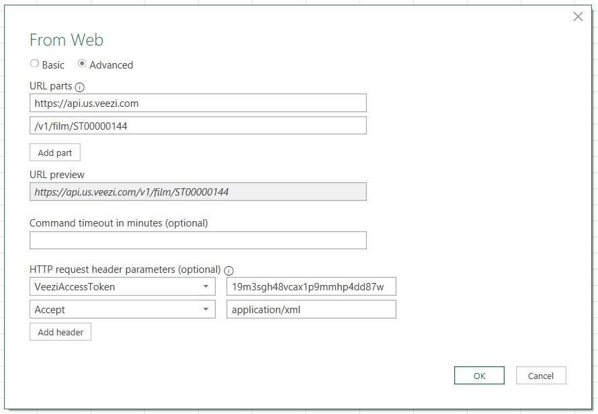The height and width of the screenshot is (414, 598).
Task: Select the Advanced radio button
Action: point(82,63)
